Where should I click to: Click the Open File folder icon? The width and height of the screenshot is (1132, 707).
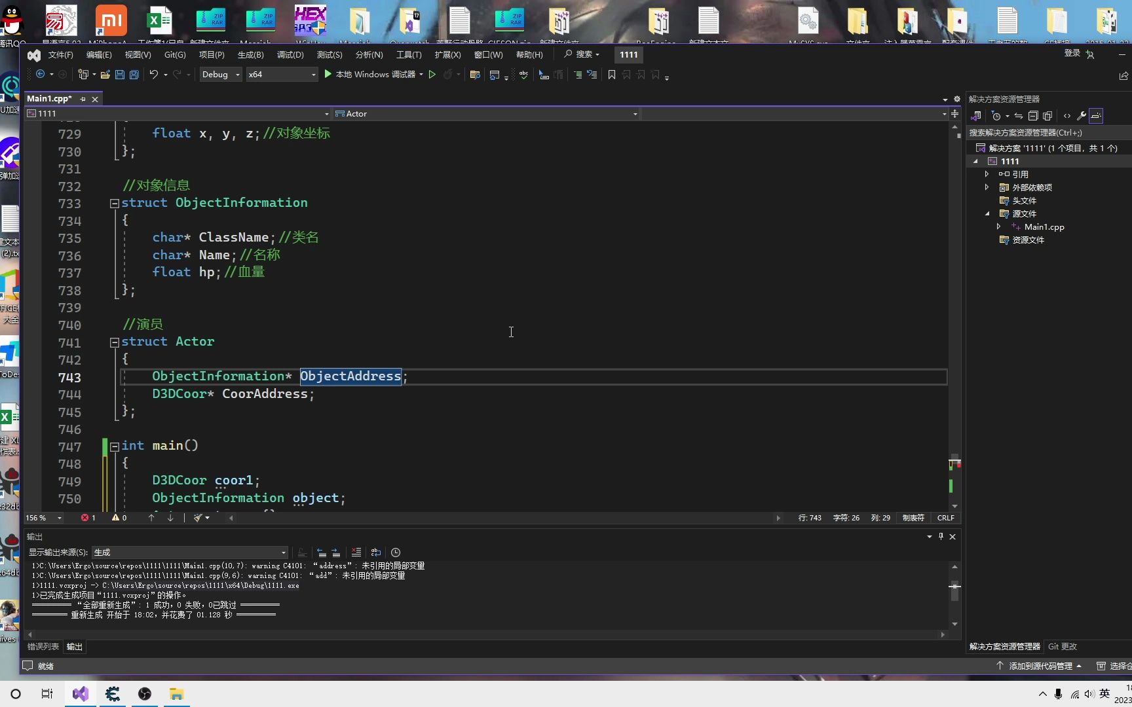tap(105, 75)
